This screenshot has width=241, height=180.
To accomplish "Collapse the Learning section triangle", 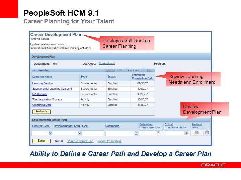I will click(34, 70).
